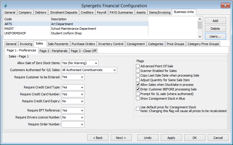Click the Student Uniform Shop description

pyautogui.click(x=66, y=33)
